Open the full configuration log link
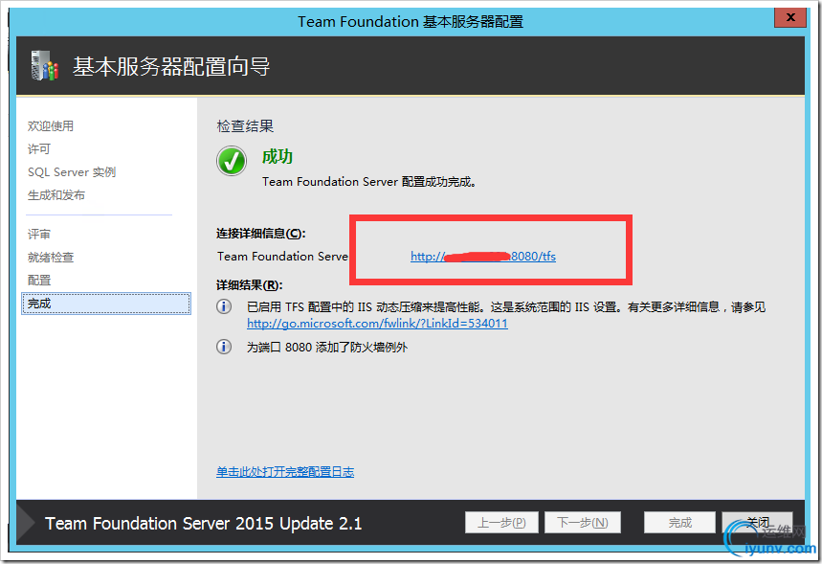Screen dimensions: 822x564 click(285, 472)
